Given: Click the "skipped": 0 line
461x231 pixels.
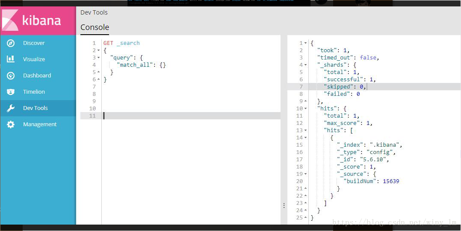Looking at the screenshot, I should tap(345, 87).
